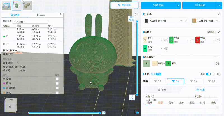Click the edit printer pencil icon
This screenshot has width=224, height=116.
point(186,21)
